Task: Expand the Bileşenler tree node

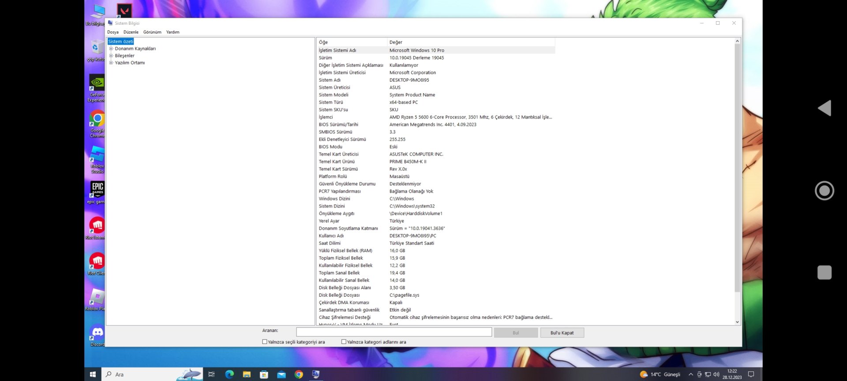Action: click(x=111, y=56)
